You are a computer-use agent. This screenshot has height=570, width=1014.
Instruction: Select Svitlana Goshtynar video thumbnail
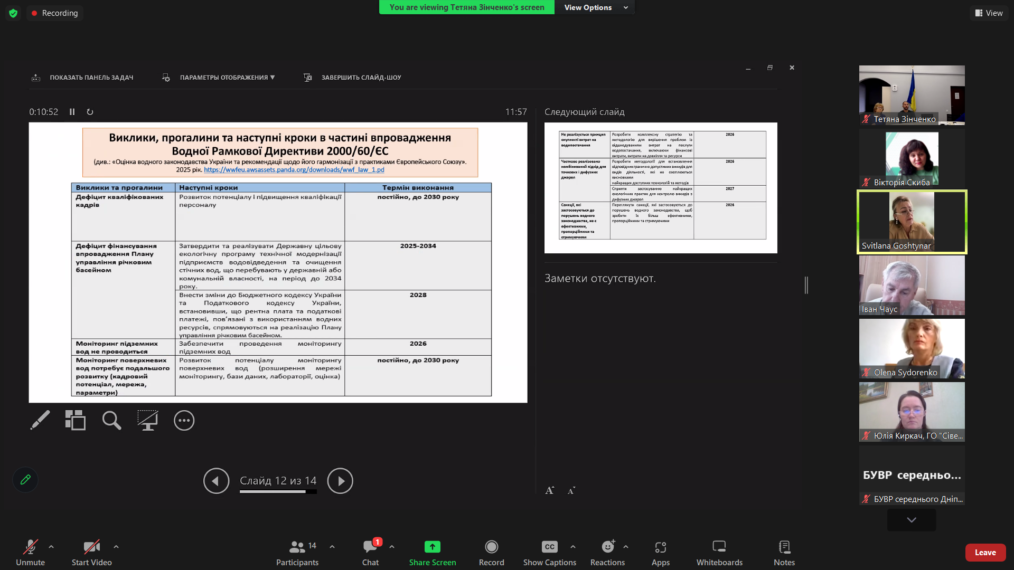click(x=912, y=222)
